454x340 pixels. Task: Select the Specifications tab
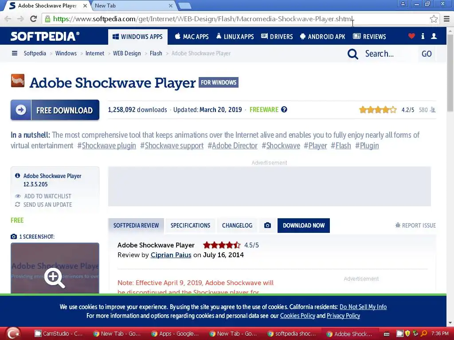click(190, 225)
